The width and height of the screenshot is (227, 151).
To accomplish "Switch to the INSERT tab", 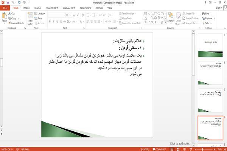I will [26, 8].
